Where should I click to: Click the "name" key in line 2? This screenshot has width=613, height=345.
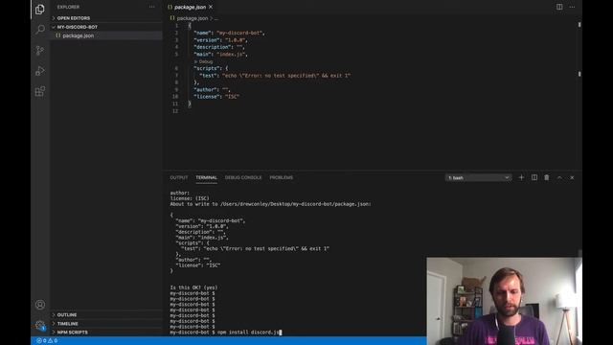202,33
